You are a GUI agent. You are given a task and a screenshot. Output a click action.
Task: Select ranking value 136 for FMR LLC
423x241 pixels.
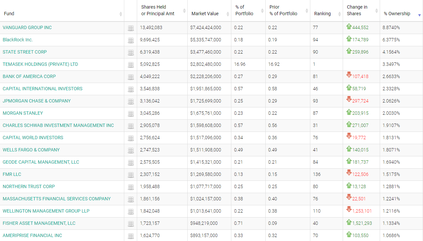tap(317, 174)
